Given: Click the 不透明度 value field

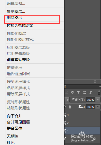Looking at the screenshot, I should click(91, 100).
